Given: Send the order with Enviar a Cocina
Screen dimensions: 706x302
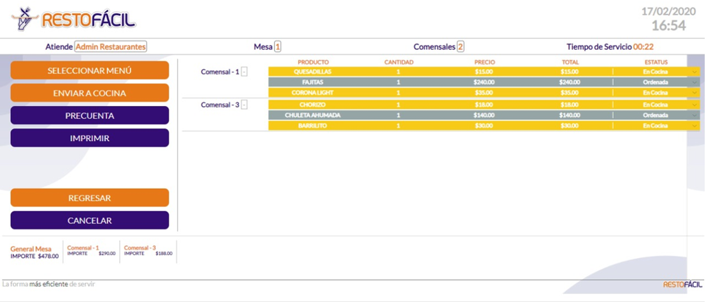Looking at the screenshot, I should [90, 93].
